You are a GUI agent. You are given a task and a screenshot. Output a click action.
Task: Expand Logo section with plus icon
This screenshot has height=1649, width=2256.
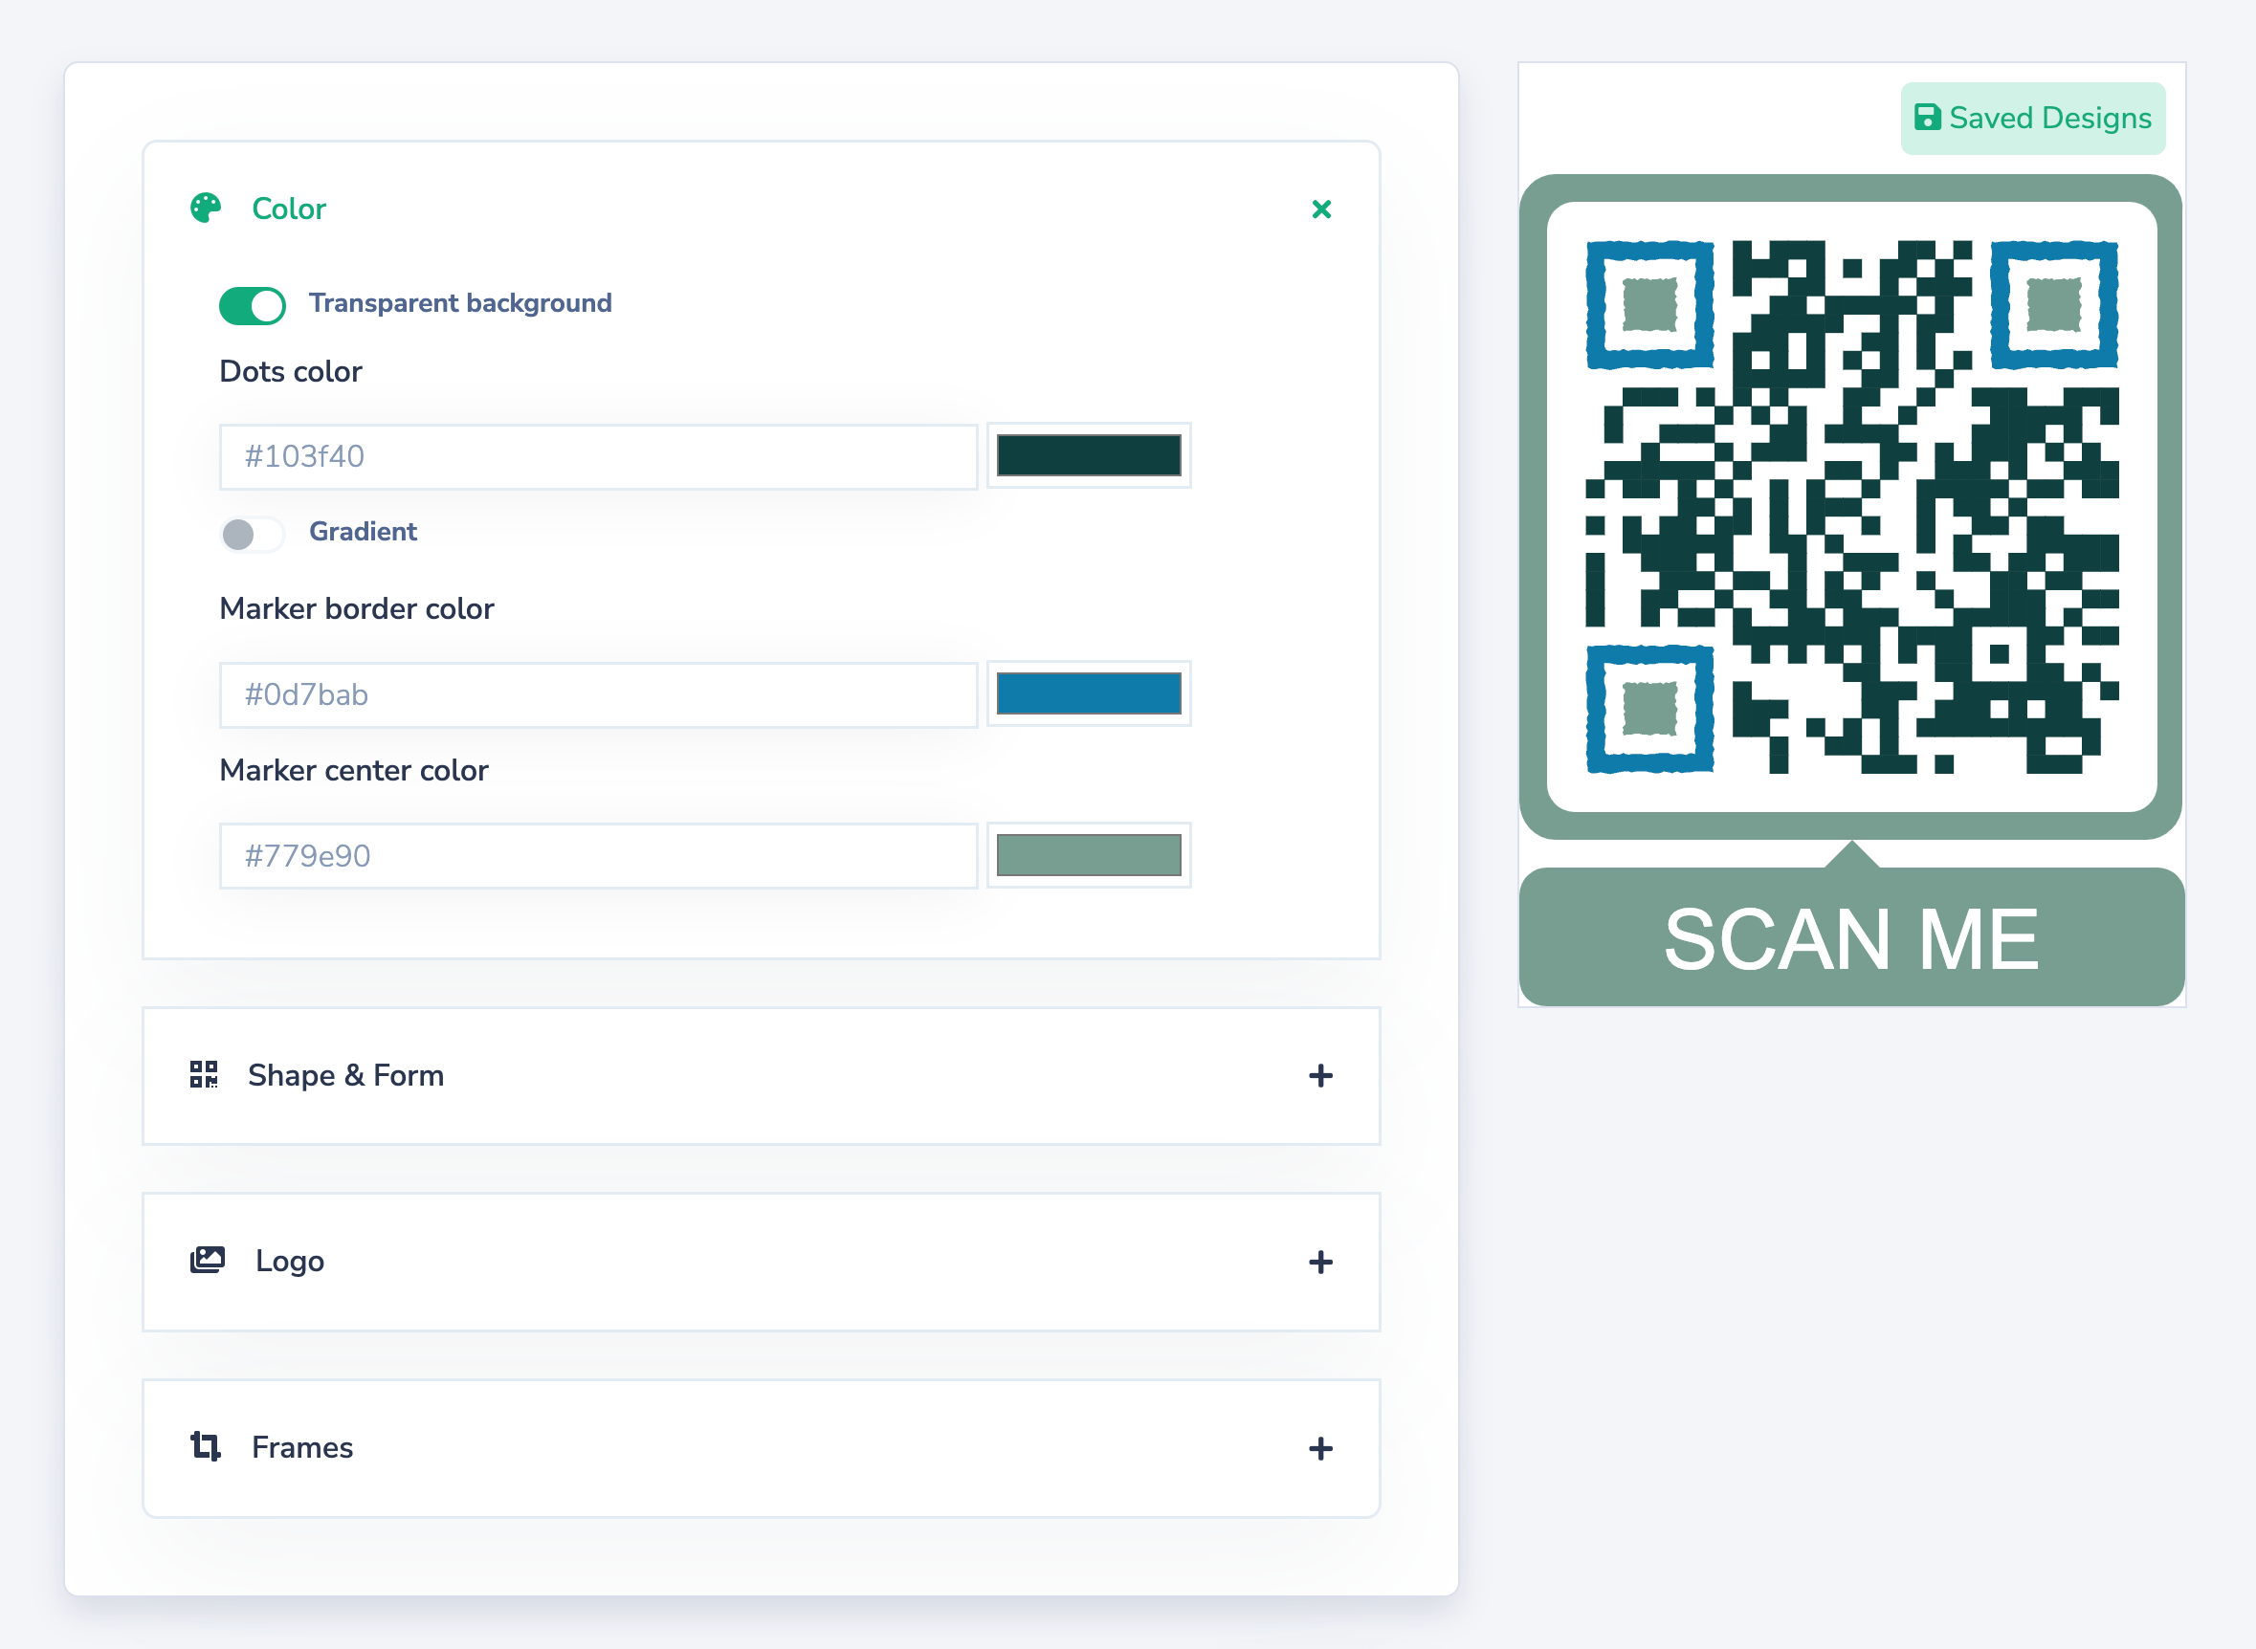tap(1319, 1263)
